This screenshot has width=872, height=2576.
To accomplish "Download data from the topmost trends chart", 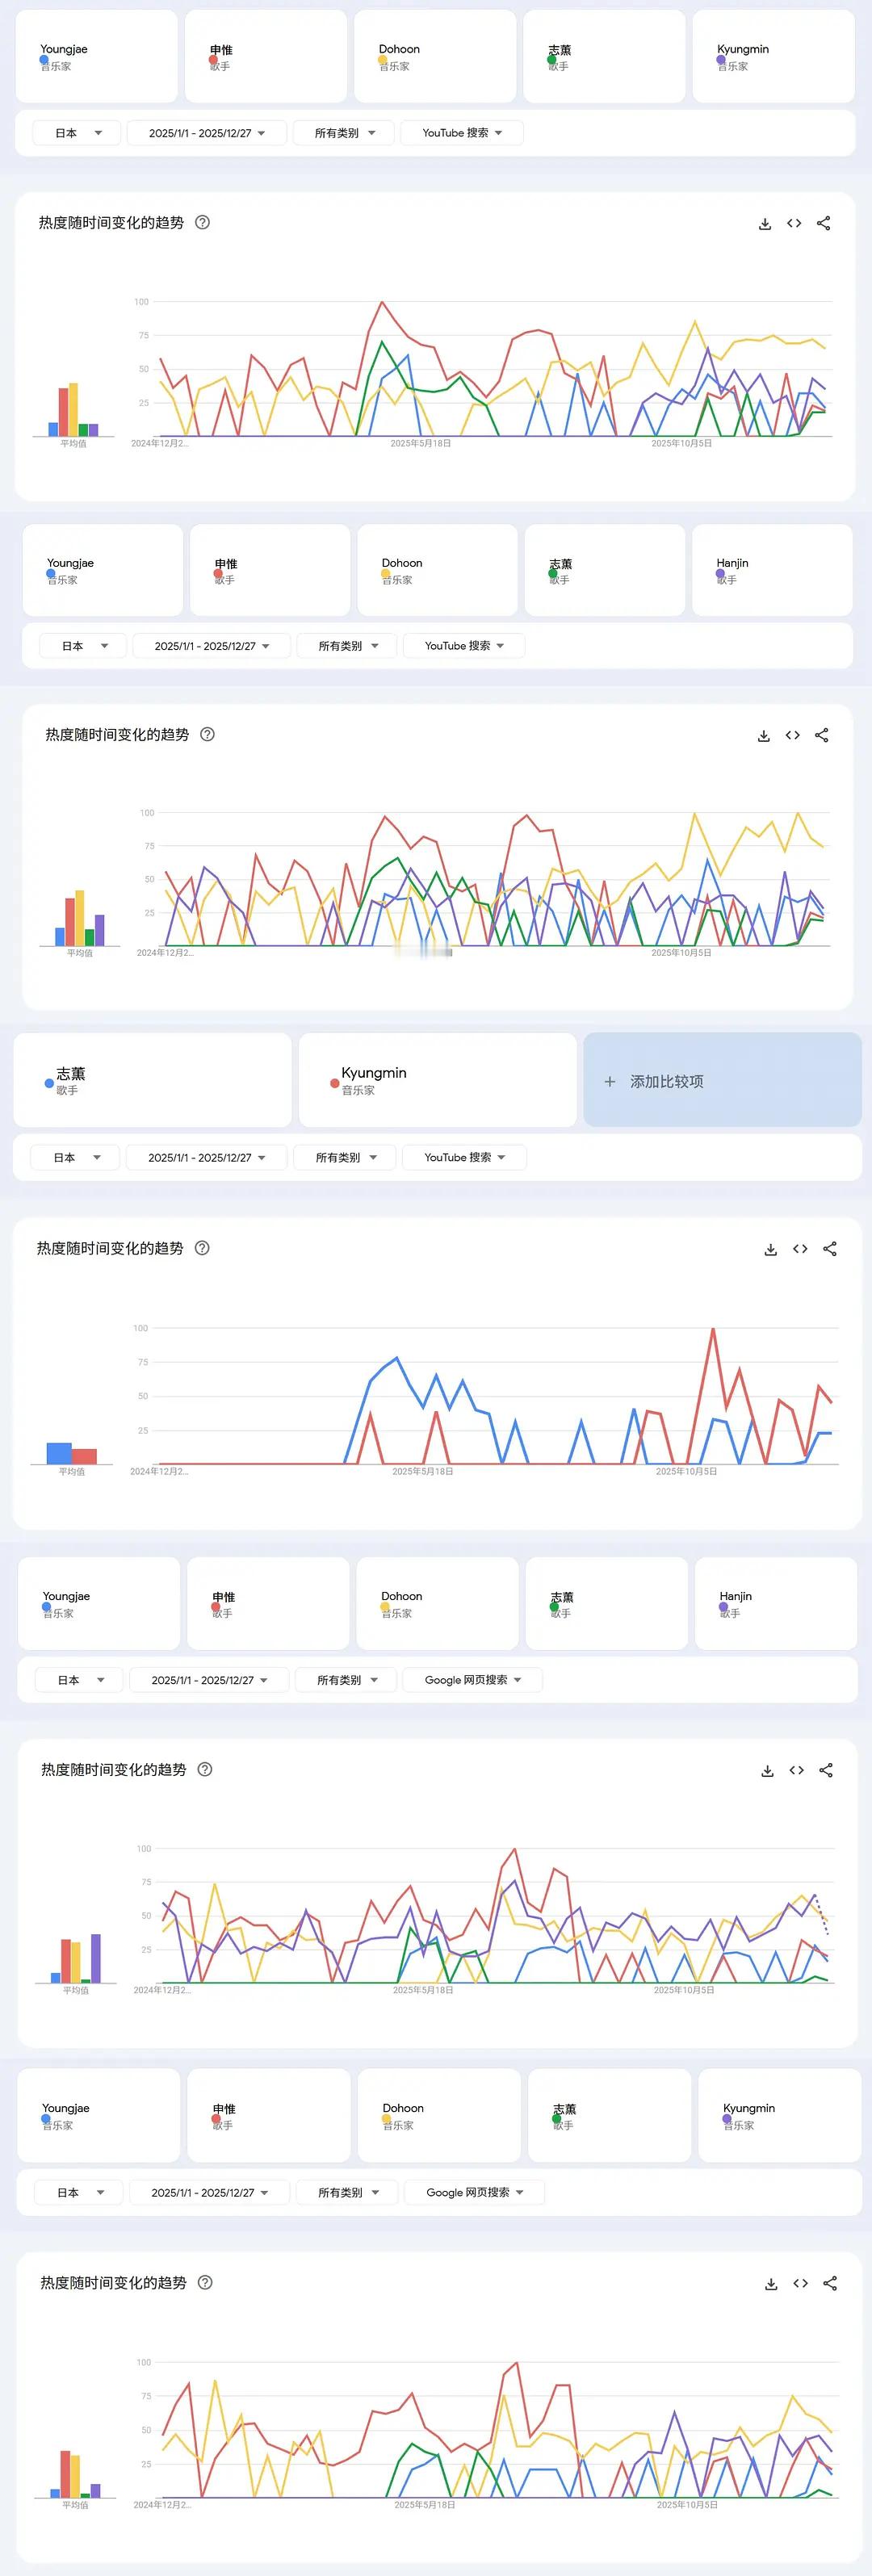I will coord(765,224).
